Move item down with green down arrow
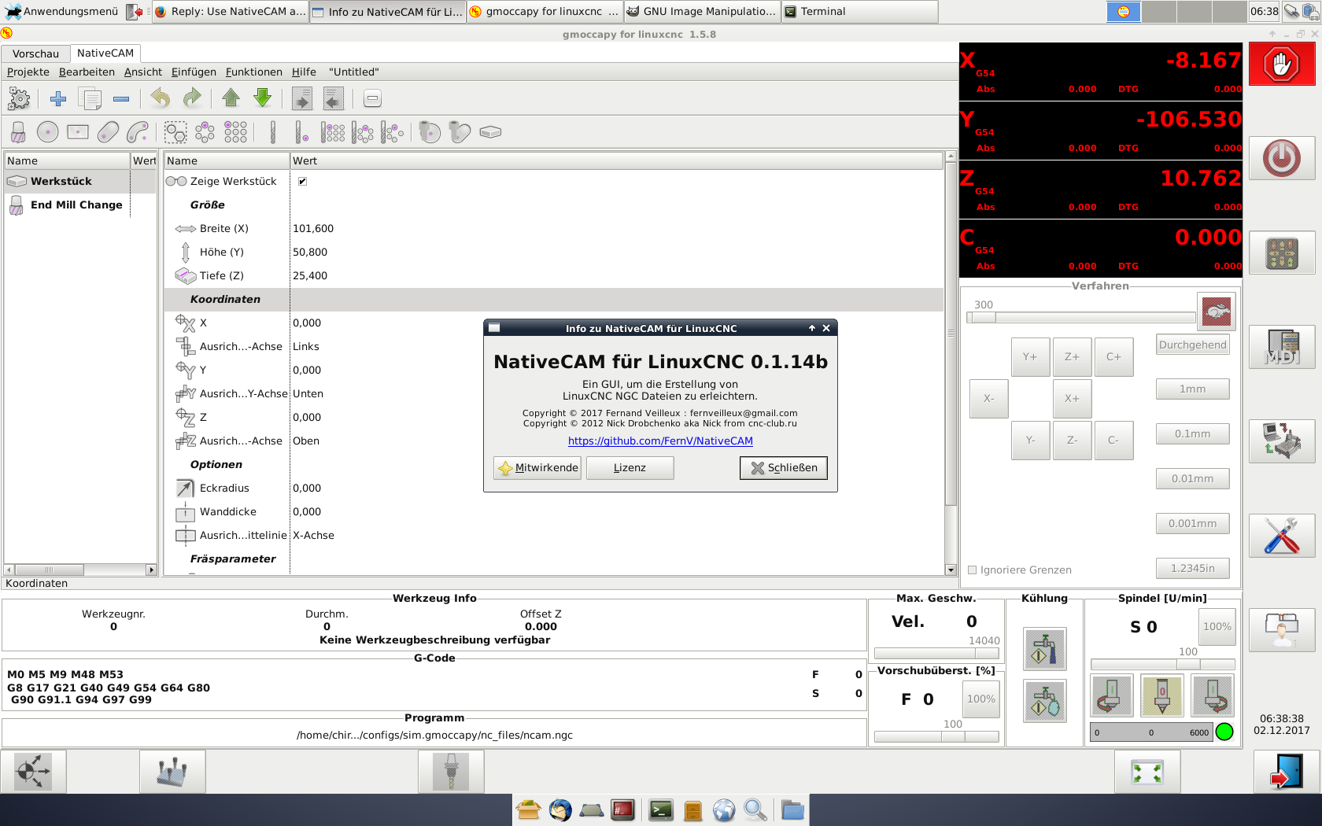This screenshot has height=826, width=1322. click(263, 98)
